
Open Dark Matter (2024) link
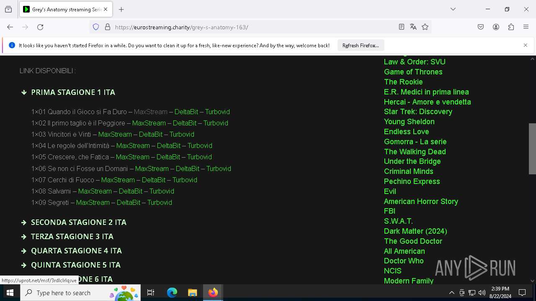coord(415,231)
